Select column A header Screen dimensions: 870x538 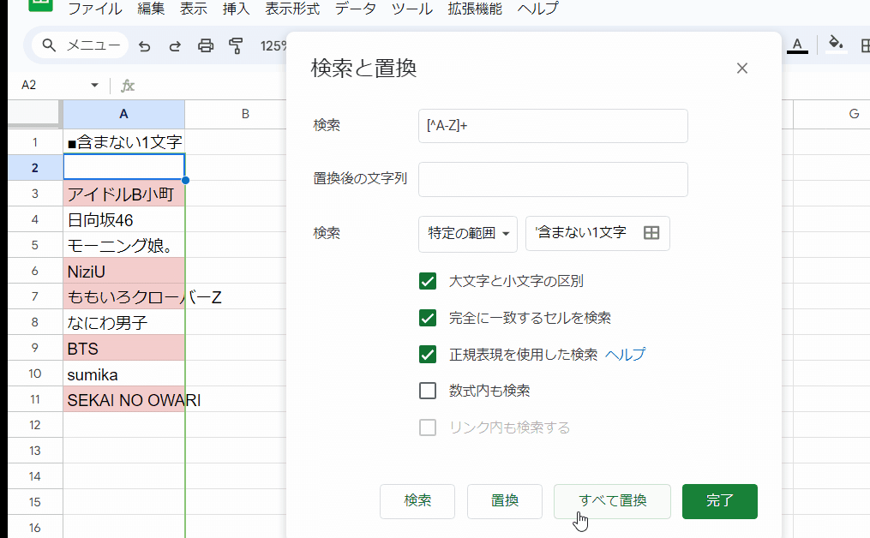[123, 114]
